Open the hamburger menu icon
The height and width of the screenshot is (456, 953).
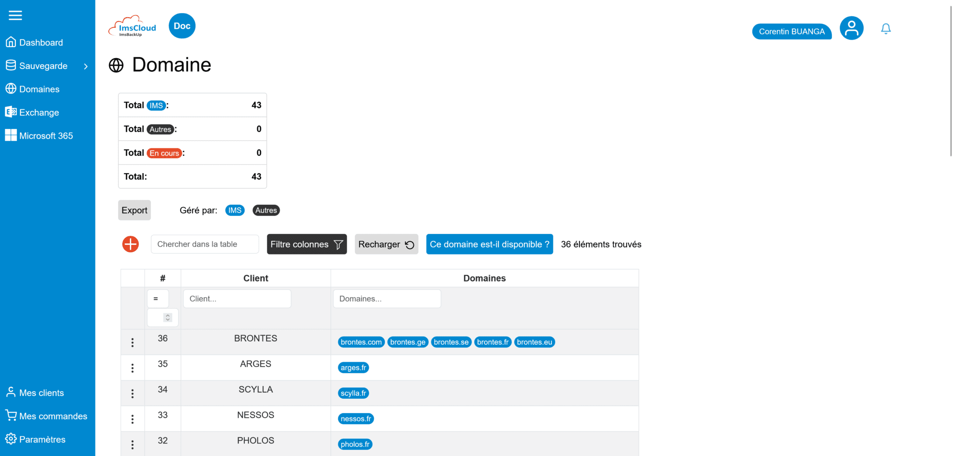point(15,15)
